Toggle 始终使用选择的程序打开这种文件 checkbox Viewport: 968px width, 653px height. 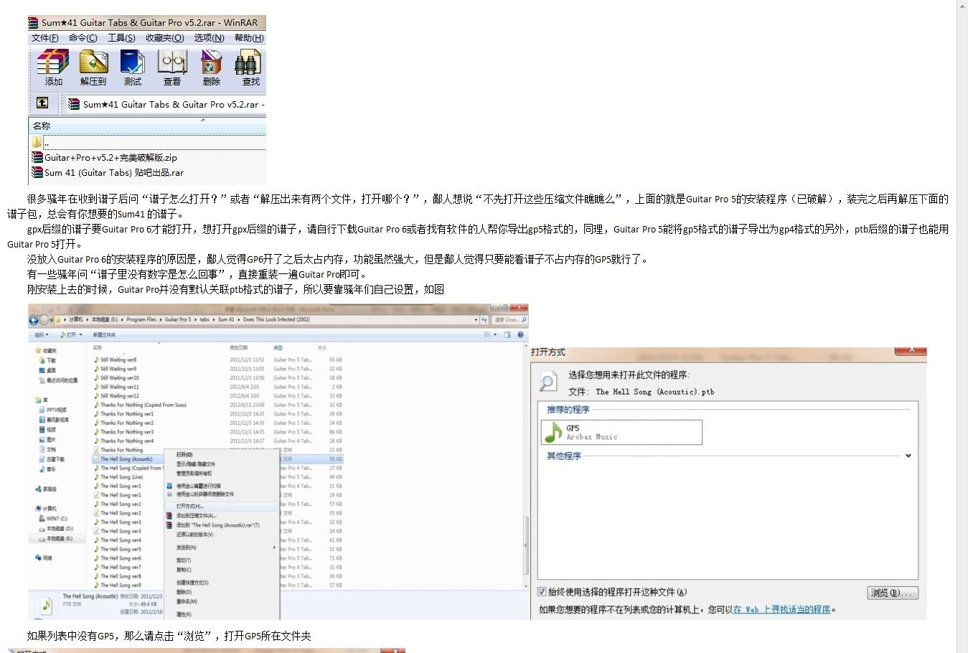[542, 592]
